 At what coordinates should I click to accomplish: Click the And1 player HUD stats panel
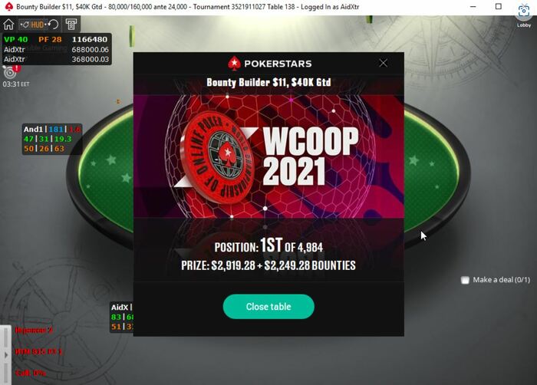[x=52, y=139]
